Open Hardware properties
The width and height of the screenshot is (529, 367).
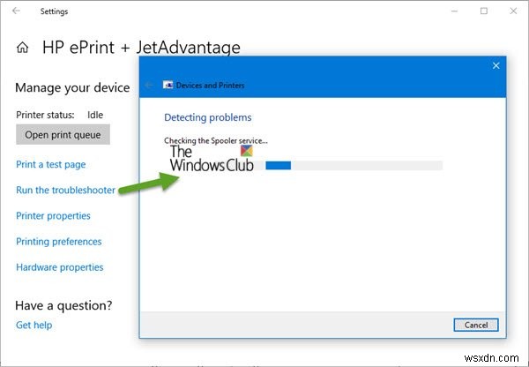point(59,266)
